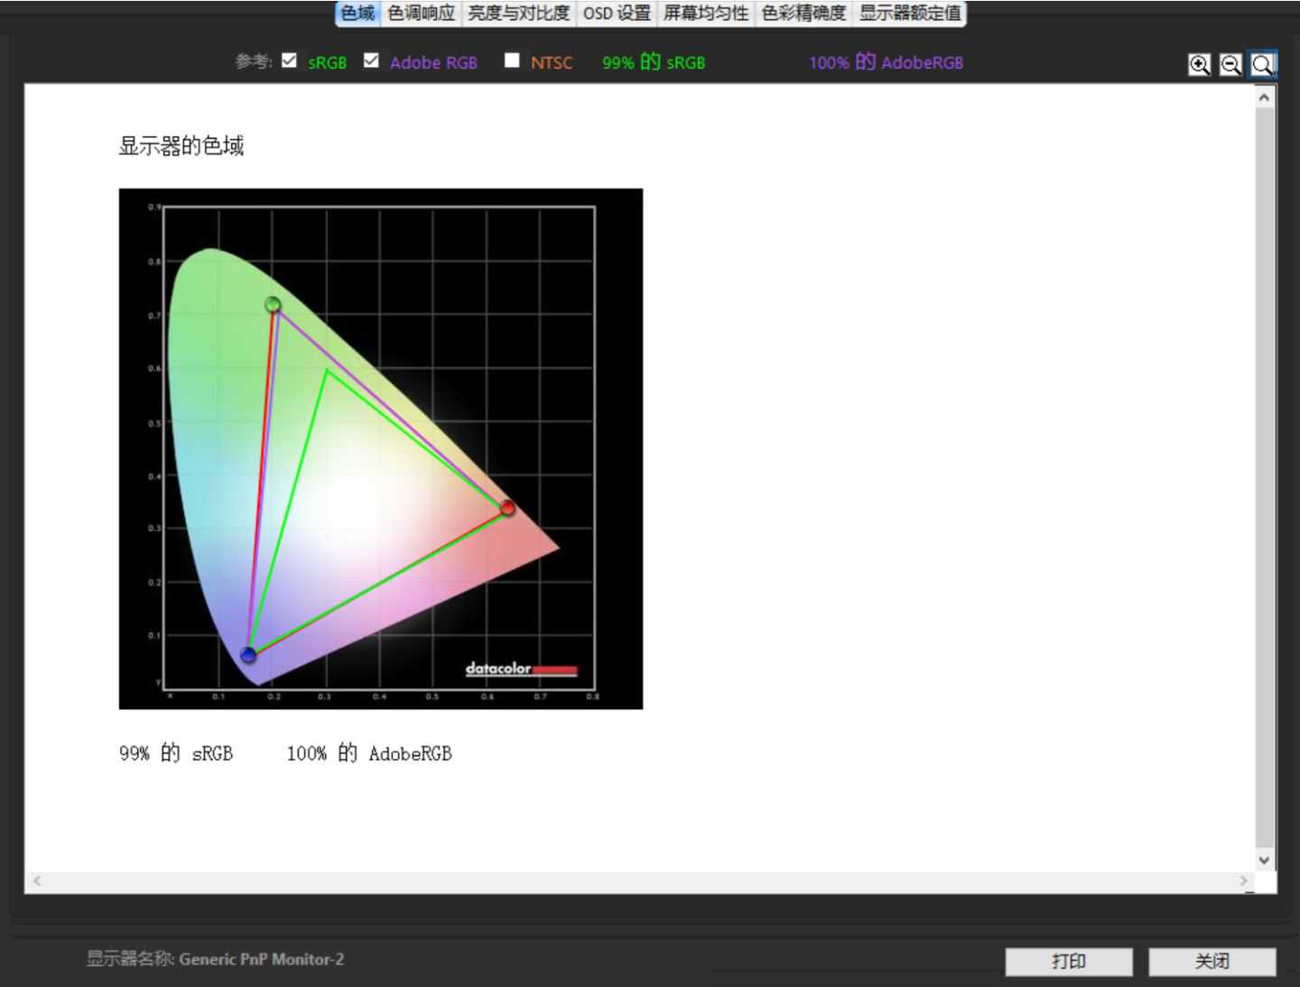Image resolution: width=1300 pixels, height=987 pixels.
Task: Click the color gamut chart image
Action: [x=380, y=448]
